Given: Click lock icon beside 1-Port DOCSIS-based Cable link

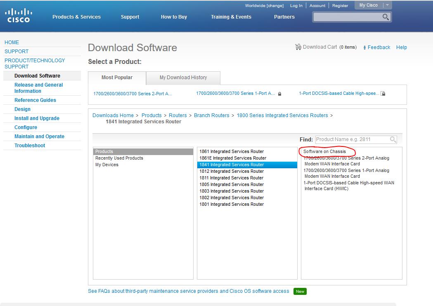Looking at the screenshot, I should click(x=383, y=94).
